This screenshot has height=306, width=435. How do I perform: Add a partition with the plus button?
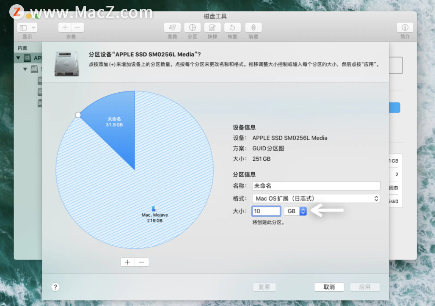128,262
